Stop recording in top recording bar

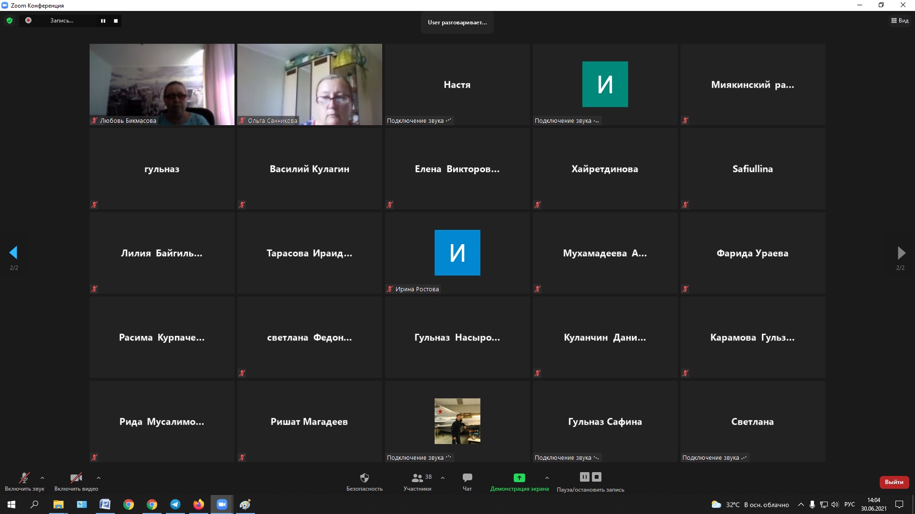tap(116, 21)
